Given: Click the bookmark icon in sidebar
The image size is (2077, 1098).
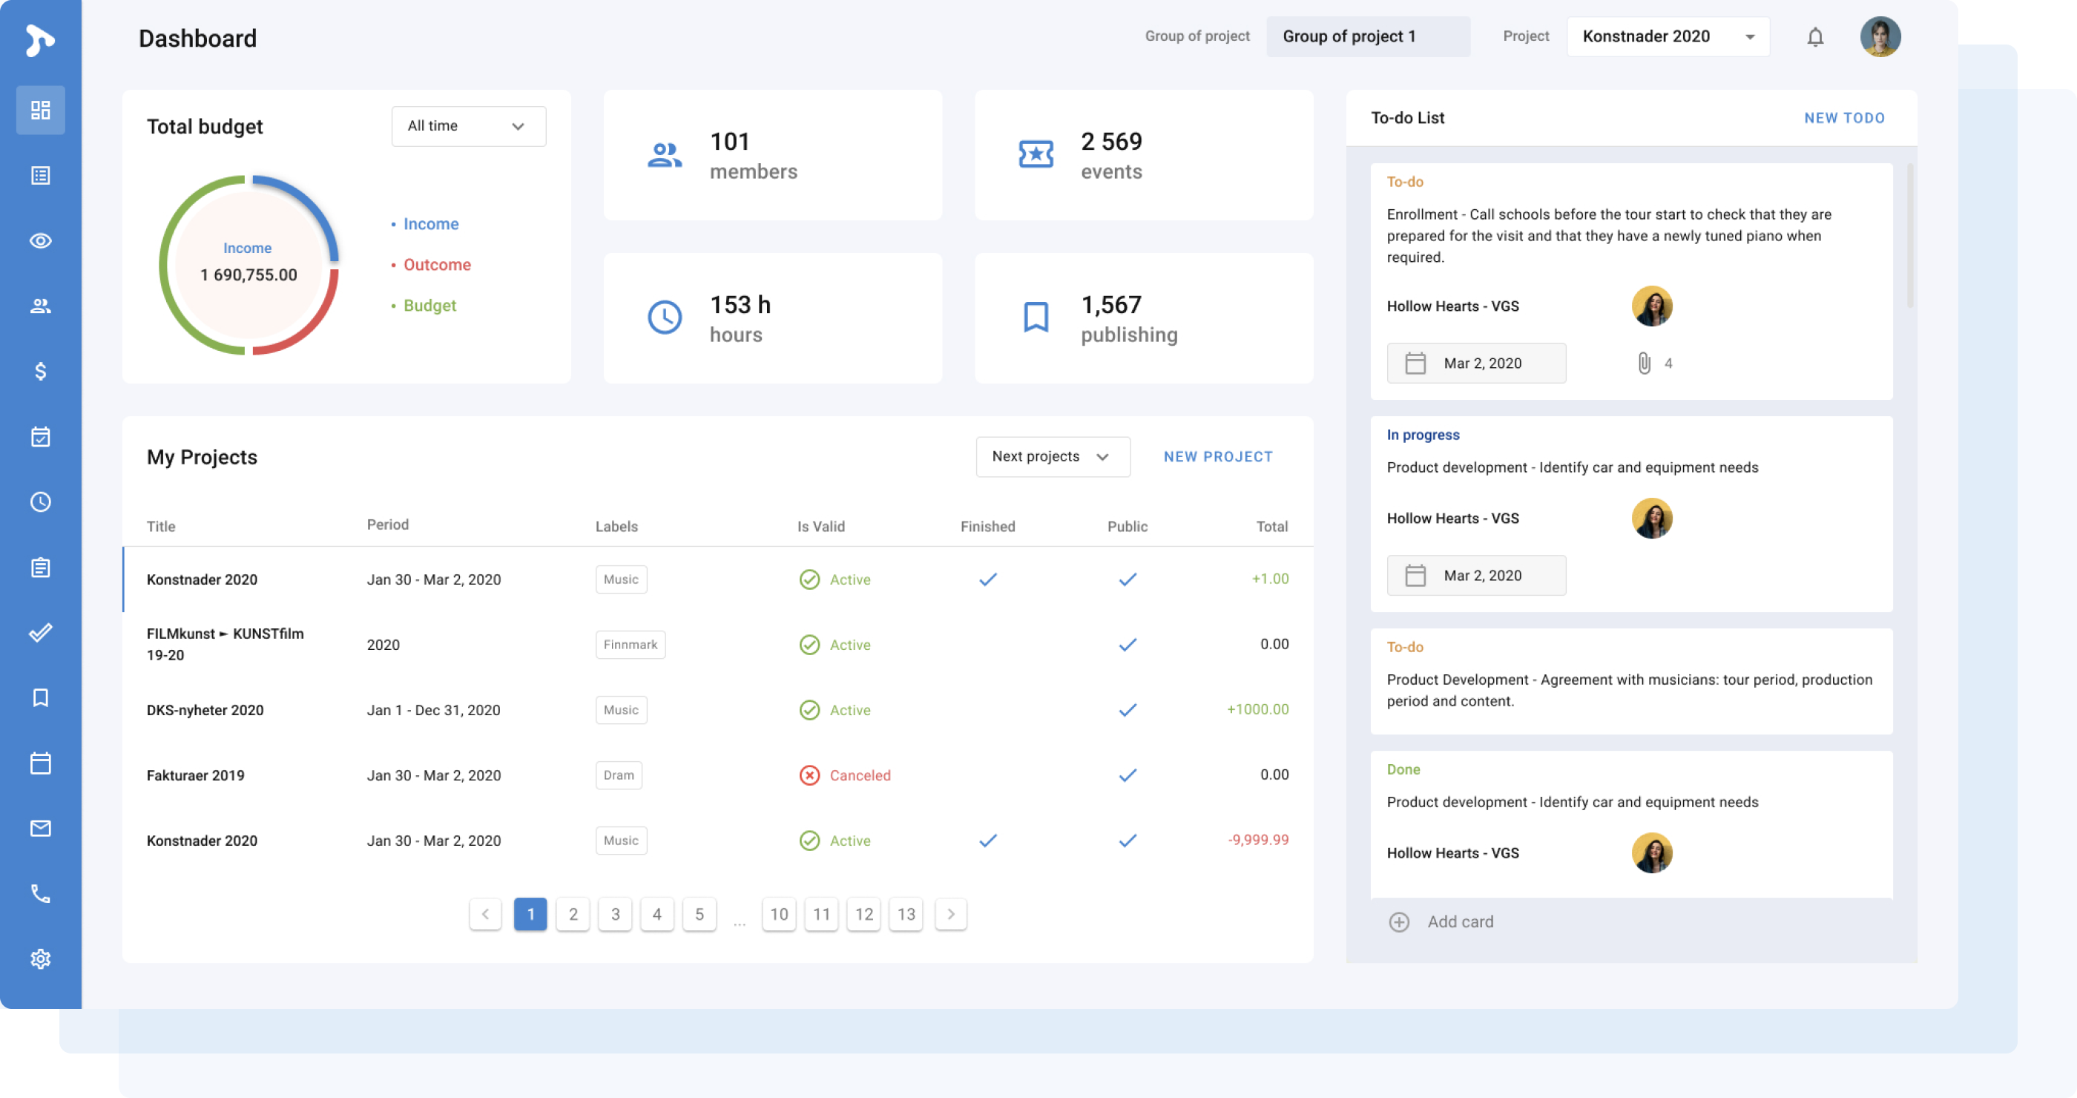Looking at the screenshot, I should pyautogui.click(x=40, y=697).
